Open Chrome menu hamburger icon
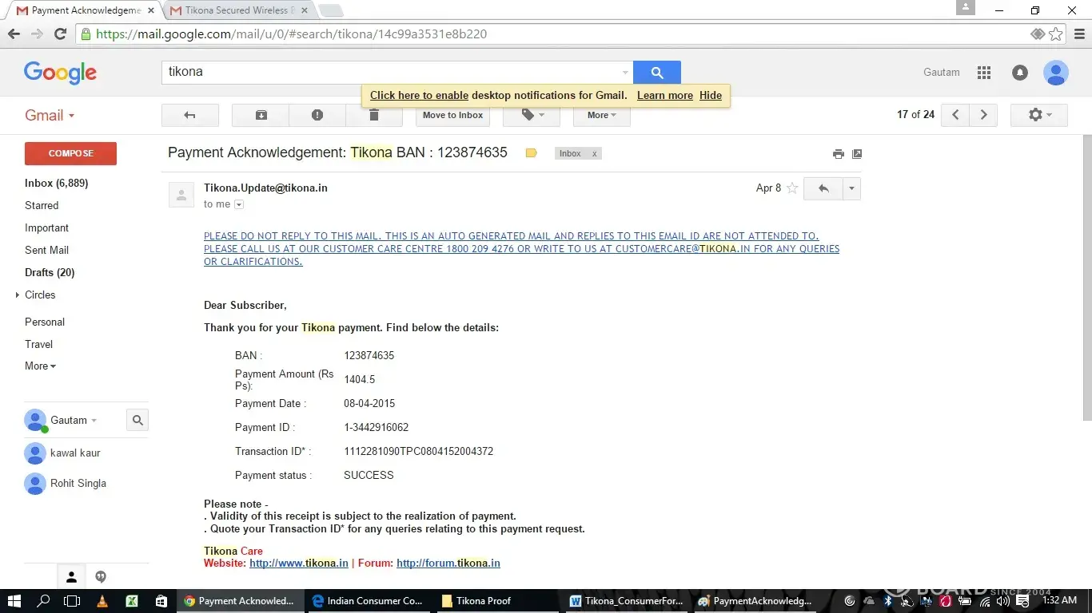Image resolution: width=1092 pixels, height=613 pixels. 1080,34
